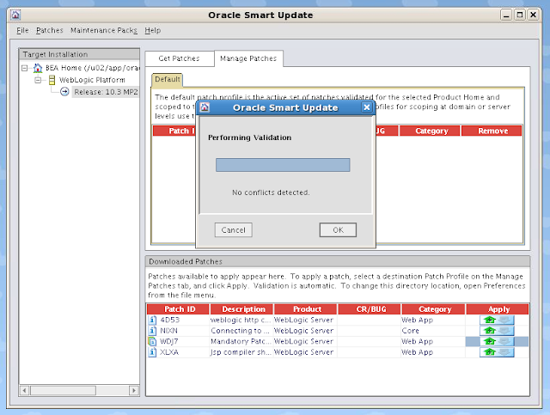
Task: Click the Apply column header
Action: point(497,309)
